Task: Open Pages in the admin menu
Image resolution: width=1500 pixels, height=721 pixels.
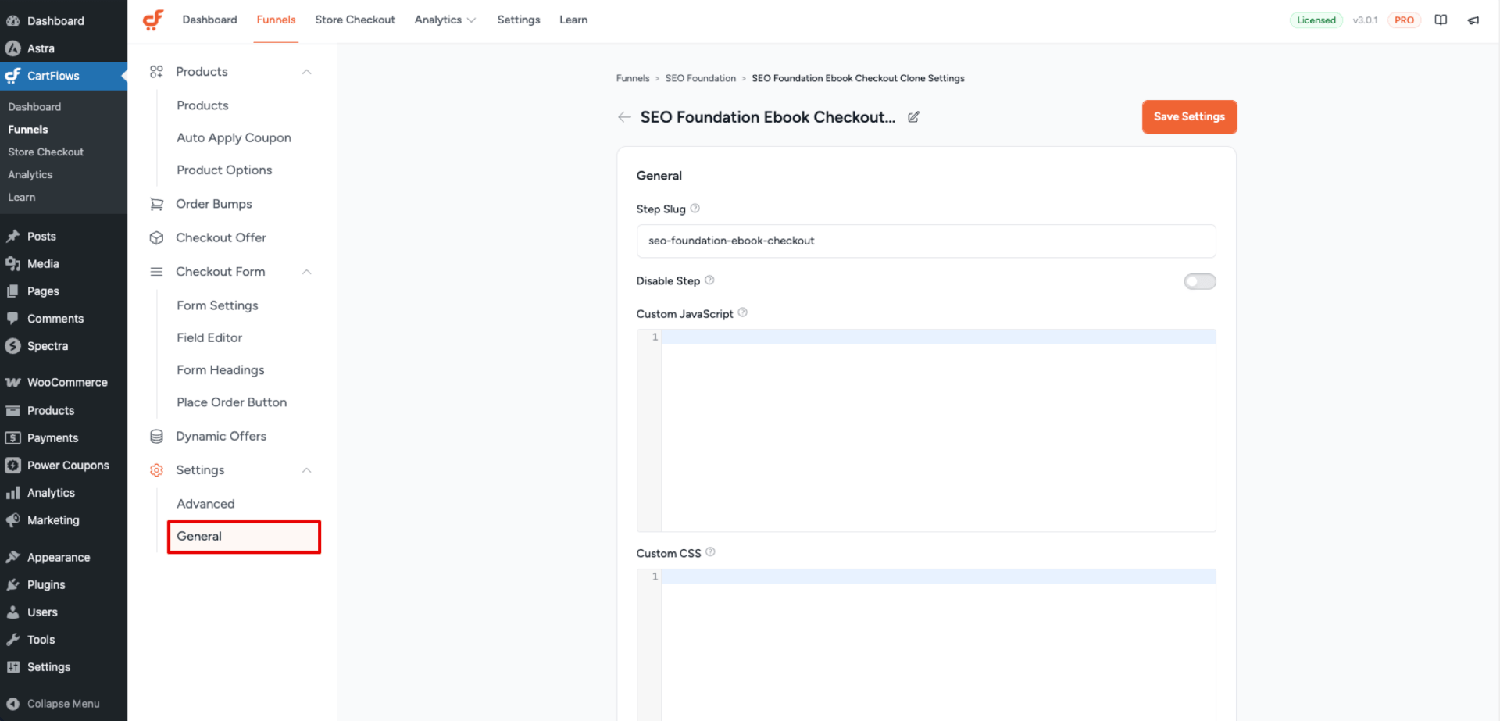Action: point(43,291)
